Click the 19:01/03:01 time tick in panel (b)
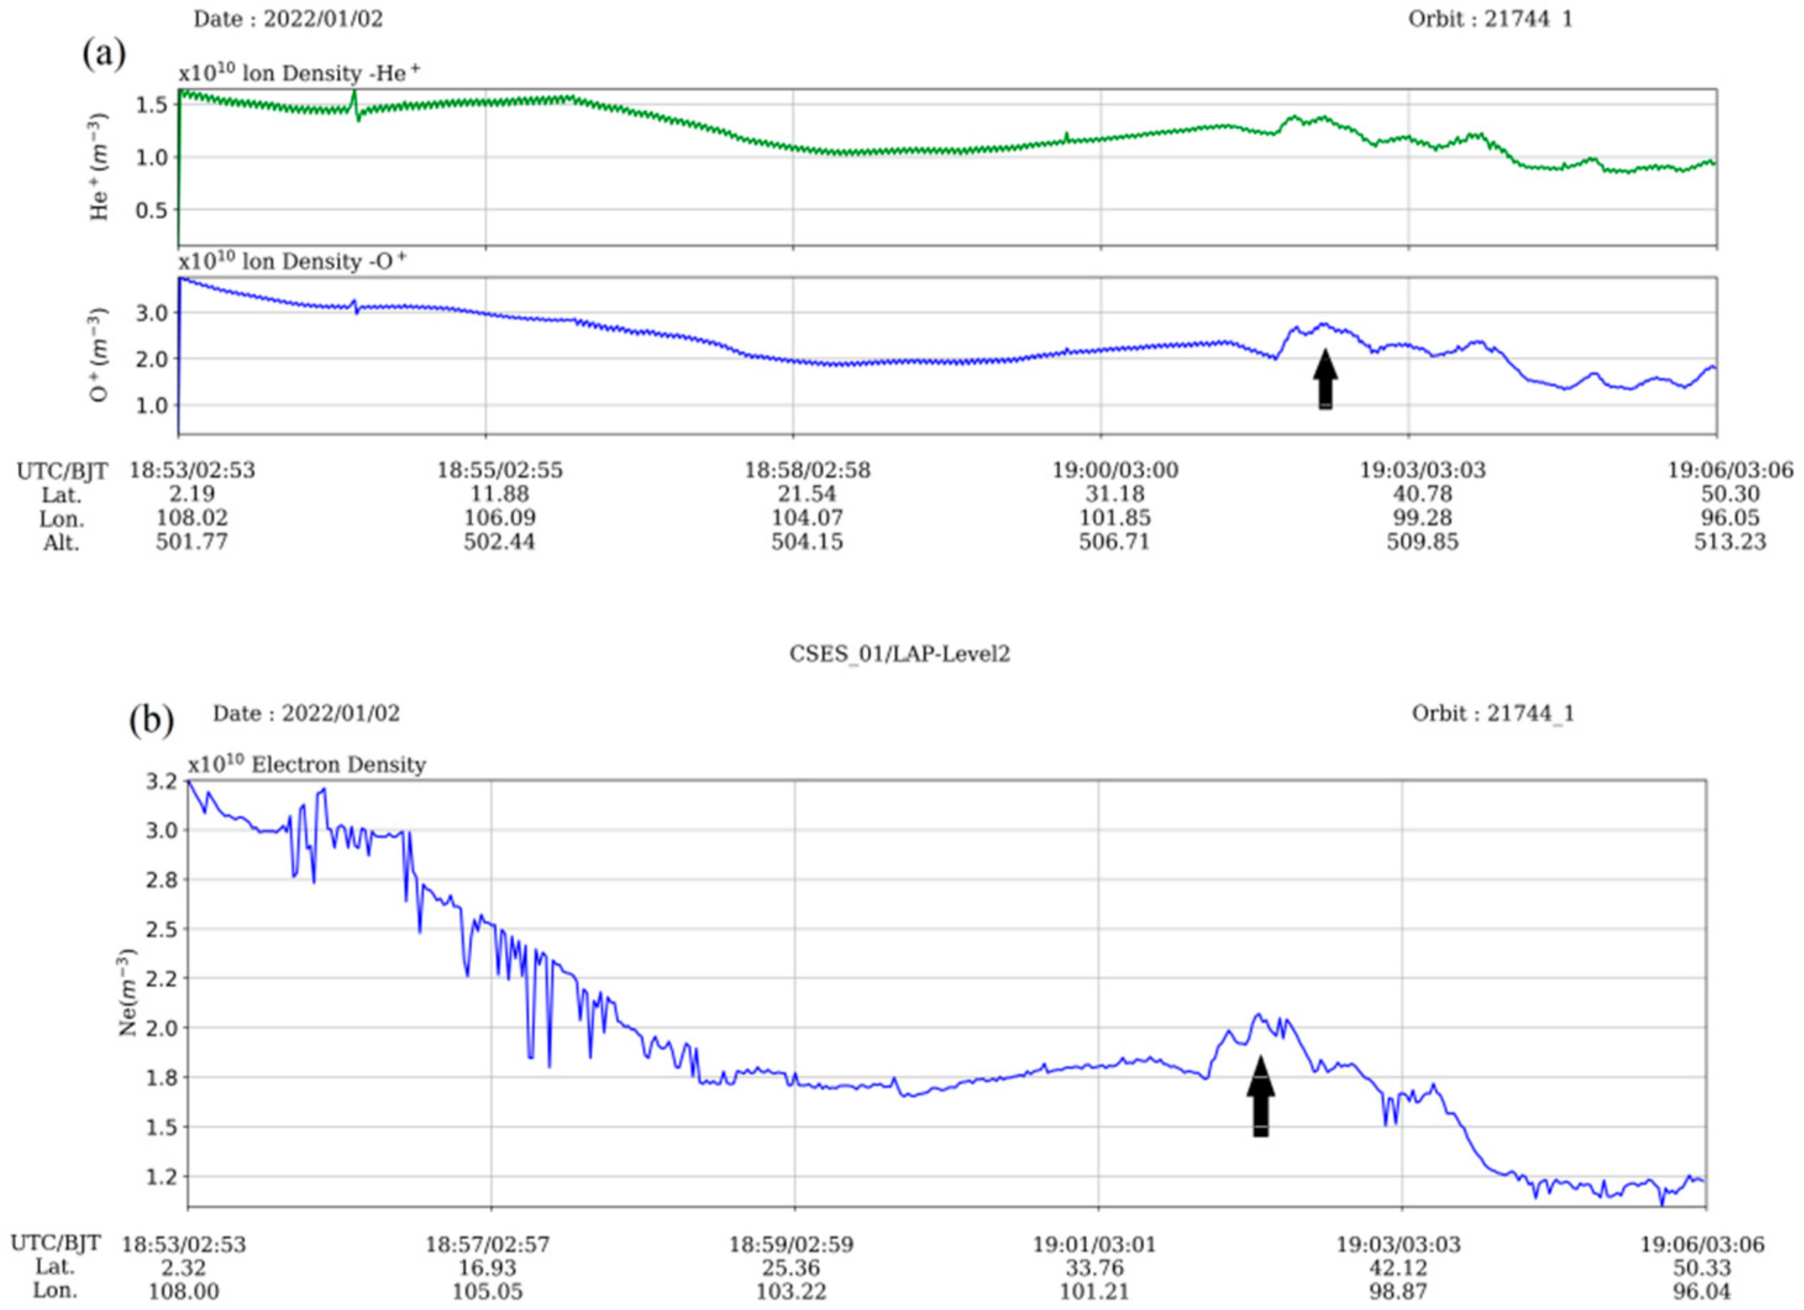Viewport: 1804px width, 1310px height. (1094, 1244)
